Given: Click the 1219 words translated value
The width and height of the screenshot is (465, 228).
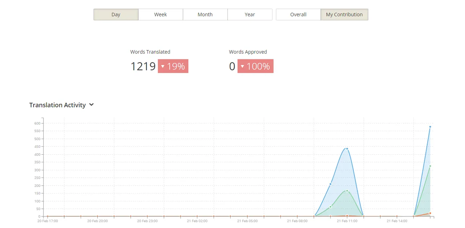Looking at the screenshot, I should pyautogui.click(x=143, y=66).
